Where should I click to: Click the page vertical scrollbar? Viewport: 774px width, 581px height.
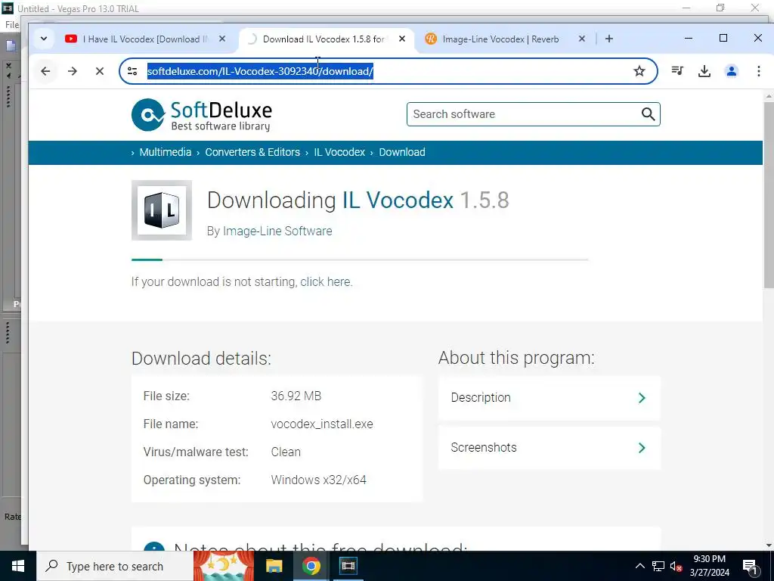click(769, 196)
